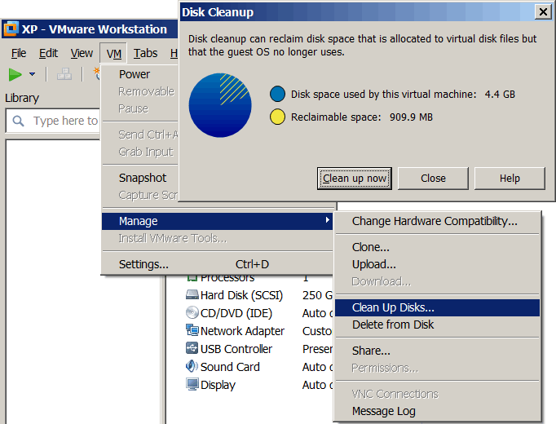Click the Network Adapter icon

pos(192,330)
